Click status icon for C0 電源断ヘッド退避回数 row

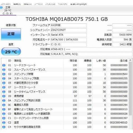[x=4, y=114]
